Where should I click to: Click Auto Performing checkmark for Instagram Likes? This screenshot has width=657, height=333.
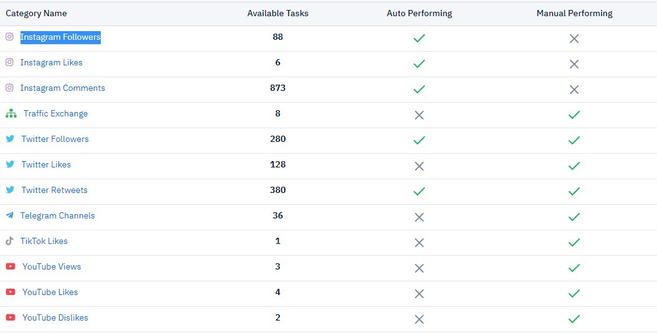click(419, 63)
